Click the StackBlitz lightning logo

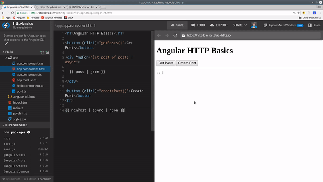point(6,25)
